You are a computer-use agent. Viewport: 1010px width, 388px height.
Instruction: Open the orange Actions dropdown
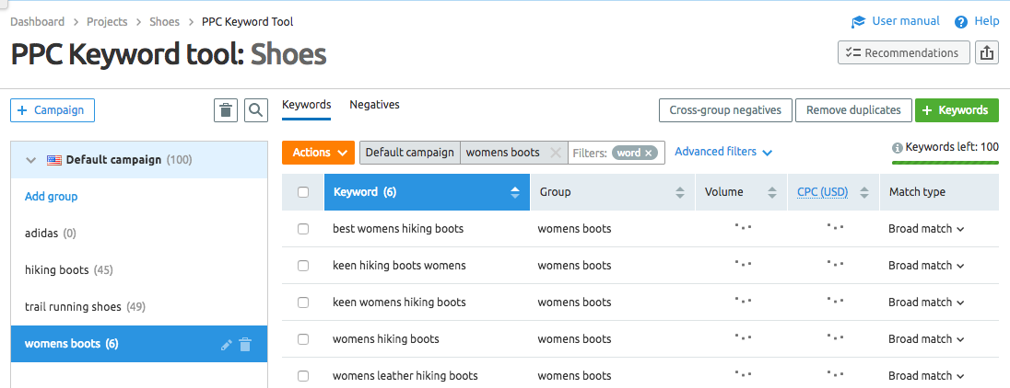[318, 153]
